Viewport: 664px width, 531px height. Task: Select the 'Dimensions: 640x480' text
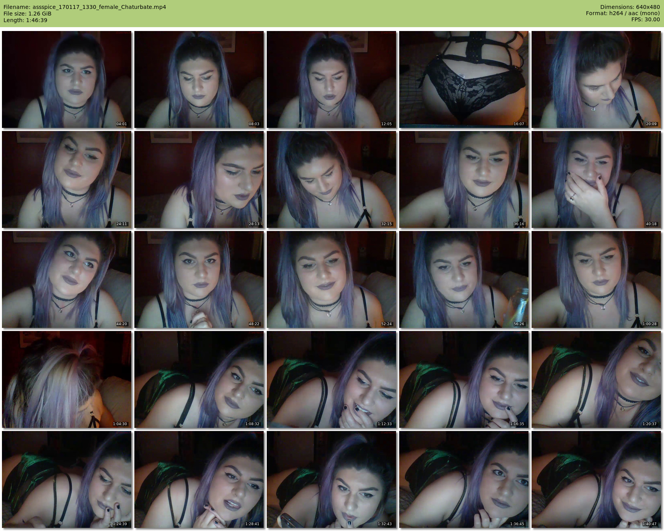[x=630, y=7]
